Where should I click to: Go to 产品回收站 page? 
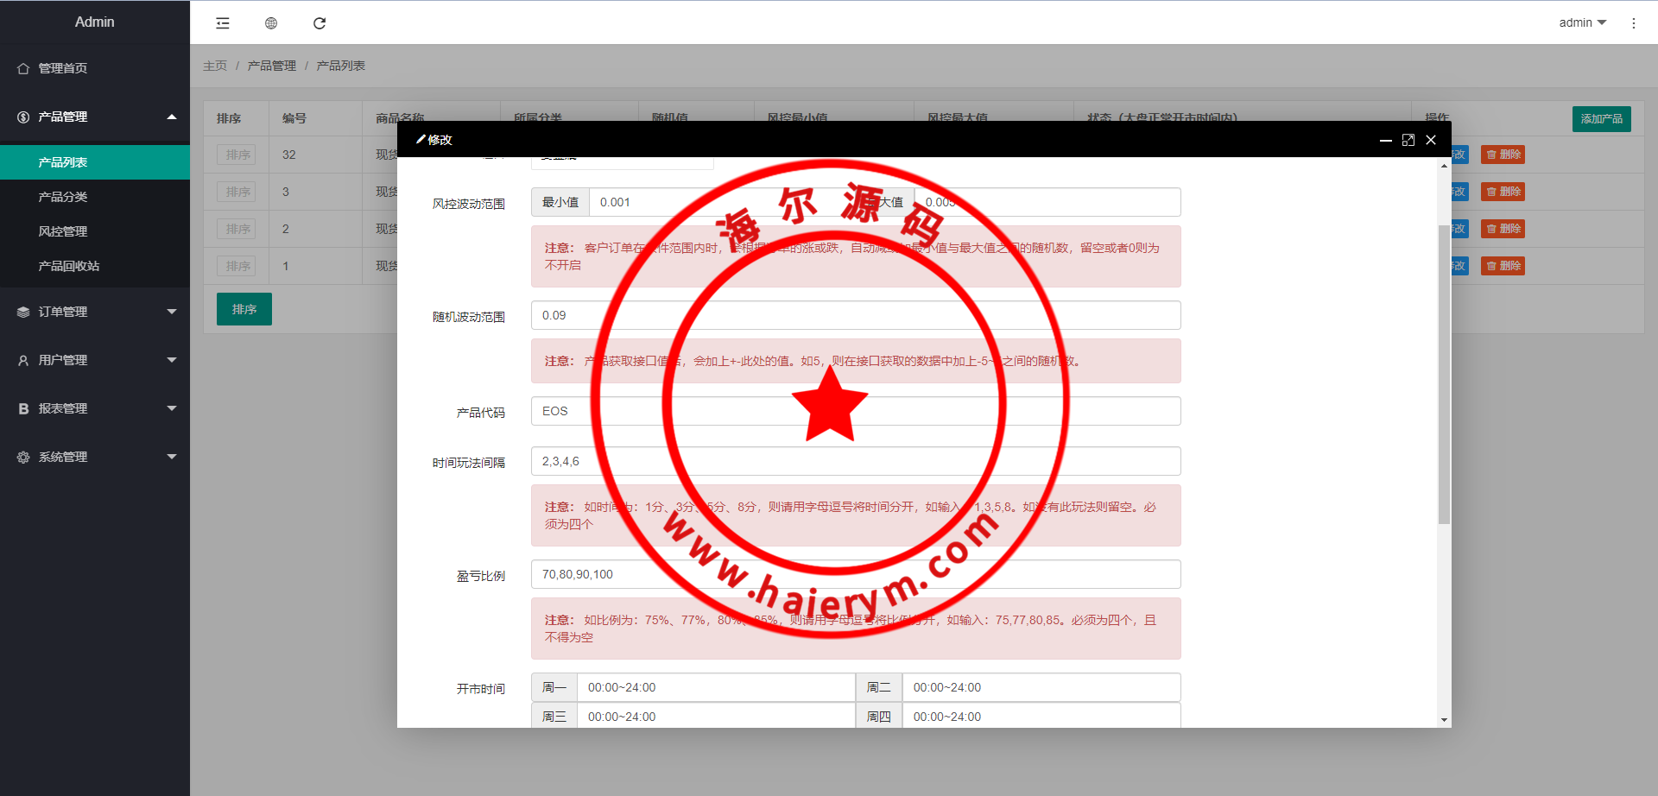coord(68,266)
